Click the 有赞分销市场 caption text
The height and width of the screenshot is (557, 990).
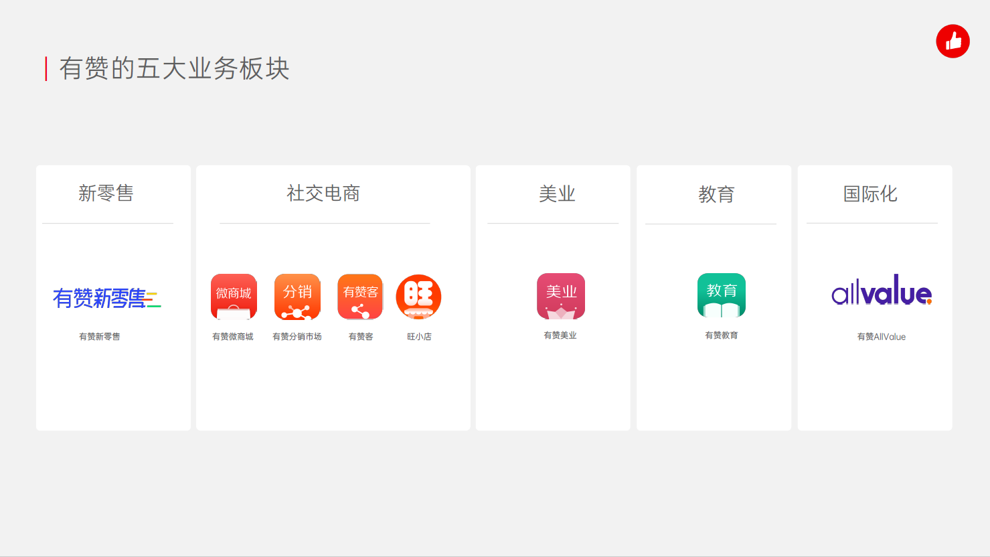[x=297, y=337]
